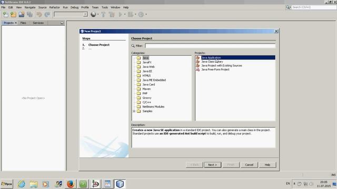
Task: Click the Profile Project toolbar icon
Action: pos(141,14)
